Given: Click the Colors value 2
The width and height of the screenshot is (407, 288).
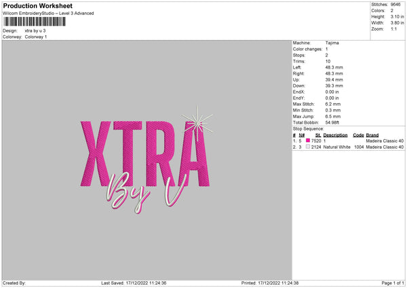Looking at the screenshot, I should click(392, 11).
